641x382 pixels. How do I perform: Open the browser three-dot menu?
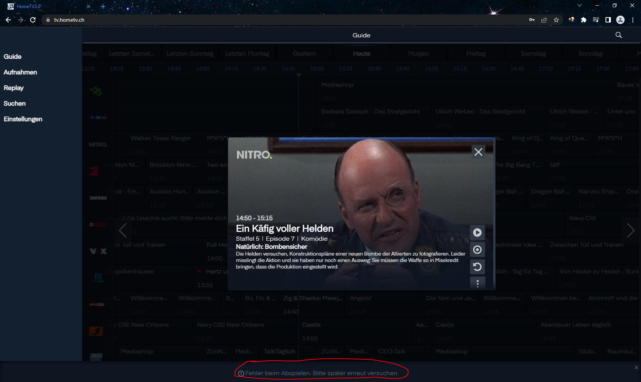tap(633, 20)
